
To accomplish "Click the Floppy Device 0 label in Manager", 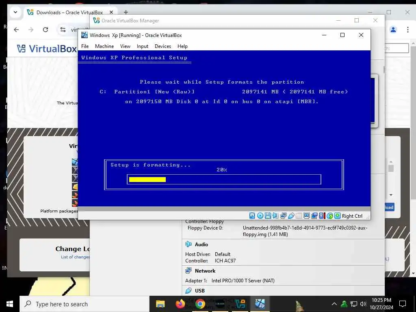I will point(205,228).
